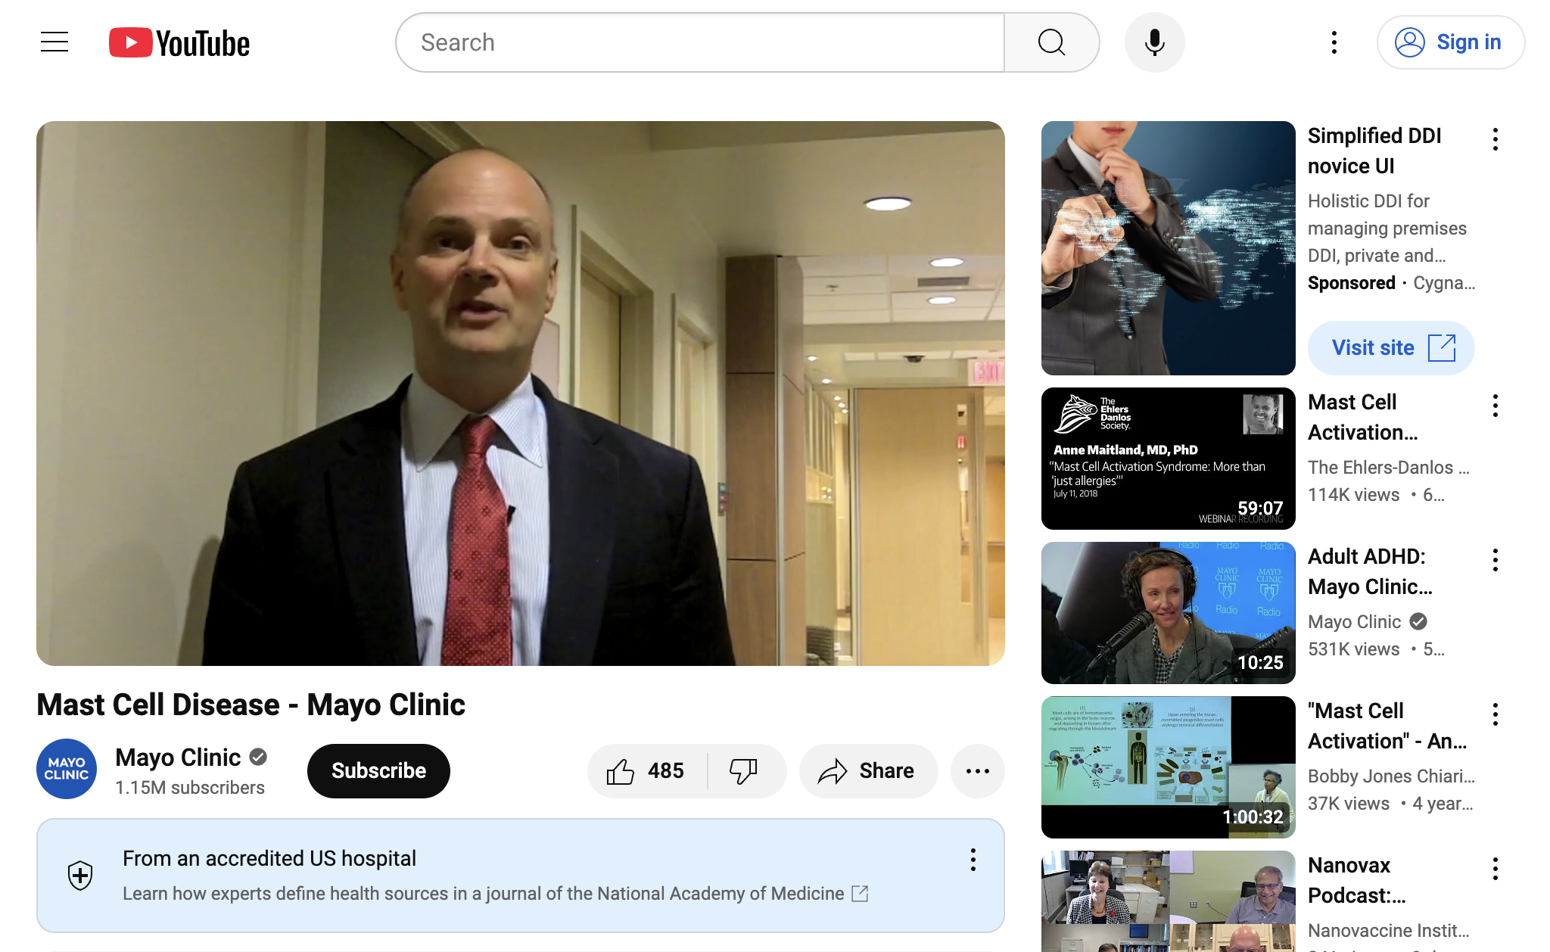1550x952 pixels.
Task: Open Nanovax Podcast thumbnail
Action: click(x=1169, y=901)
